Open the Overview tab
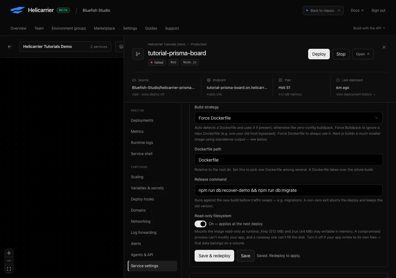 (x=19, y=28)
